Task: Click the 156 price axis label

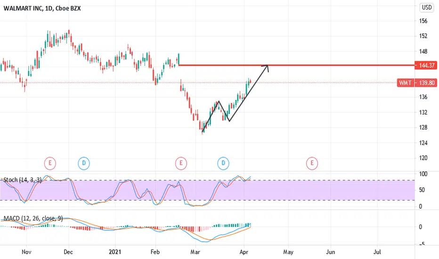Action: coord(423,21)
